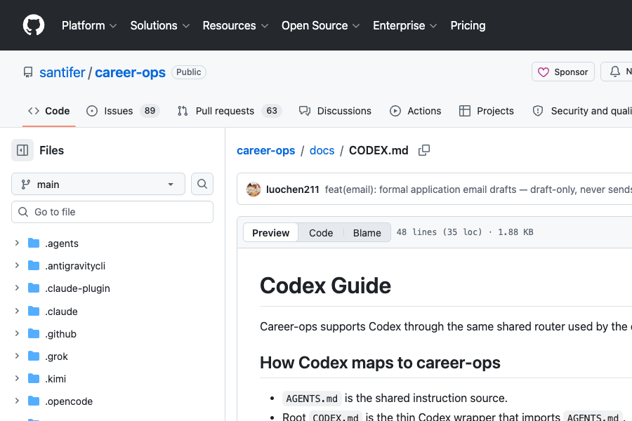Open the main branch selector

coord(98,184)
